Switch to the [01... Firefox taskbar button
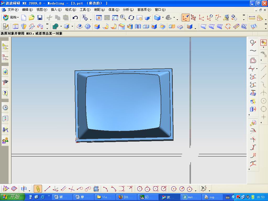268x201 pixels. coord(126,197)
